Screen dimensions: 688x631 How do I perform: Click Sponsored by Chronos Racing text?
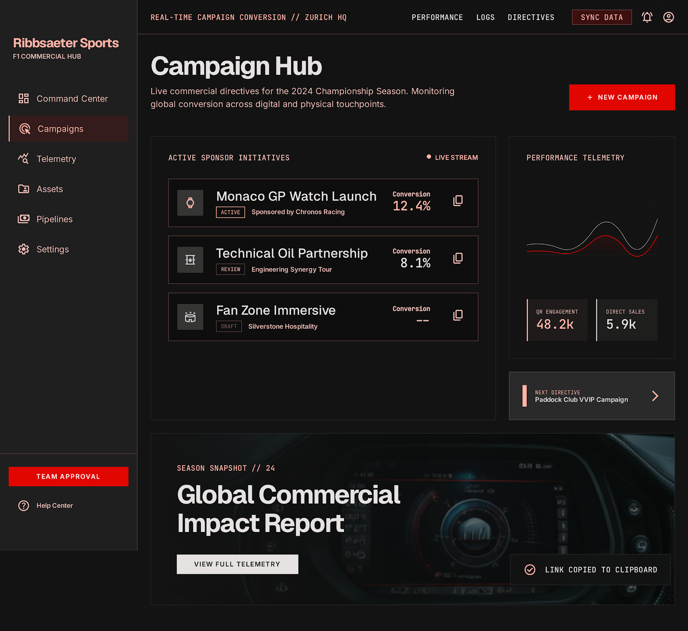click(x=298, y=212)
